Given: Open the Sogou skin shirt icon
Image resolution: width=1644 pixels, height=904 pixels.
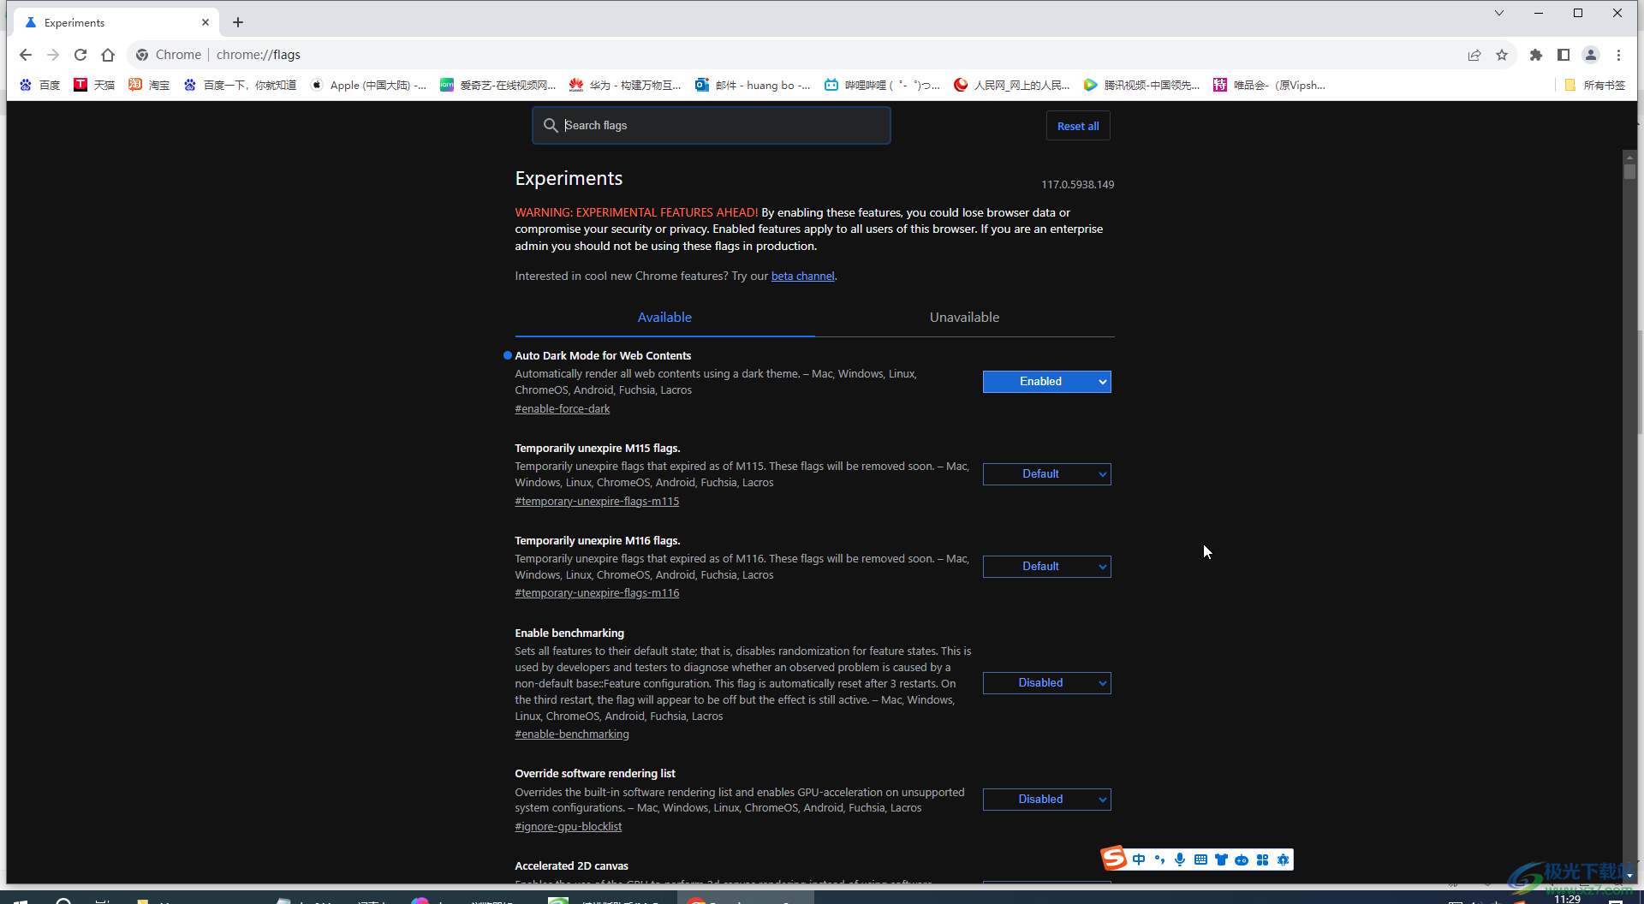Looking at the screenshot, I should 1221,859.
